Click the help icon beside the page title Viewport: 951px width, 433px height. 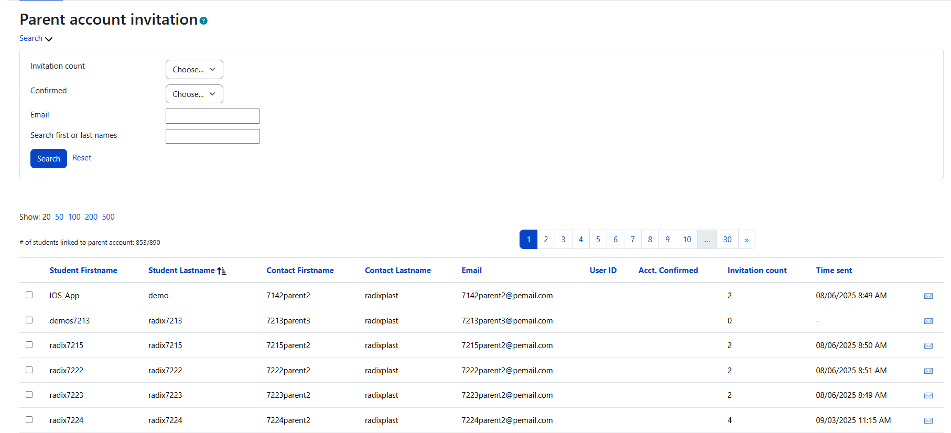(x=203, y=21)
